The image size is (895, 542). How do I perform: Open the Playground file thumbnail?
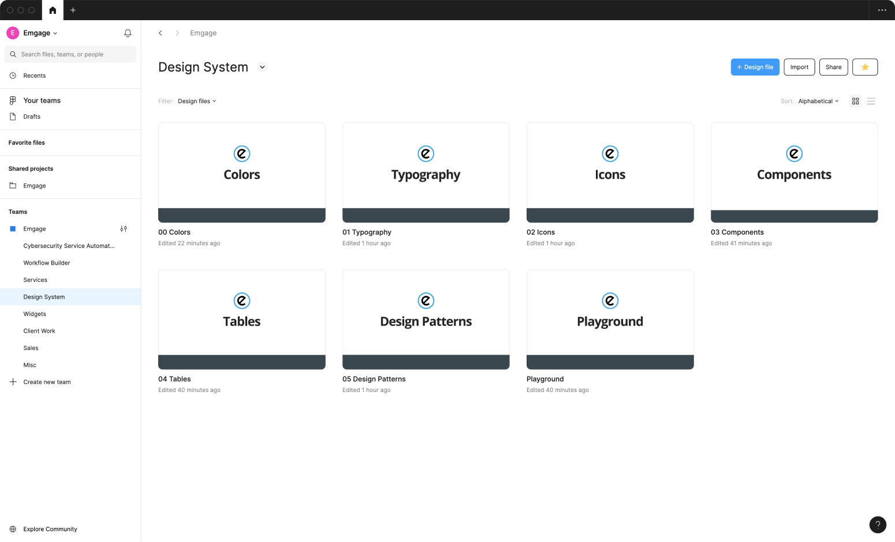coord(610,319)
